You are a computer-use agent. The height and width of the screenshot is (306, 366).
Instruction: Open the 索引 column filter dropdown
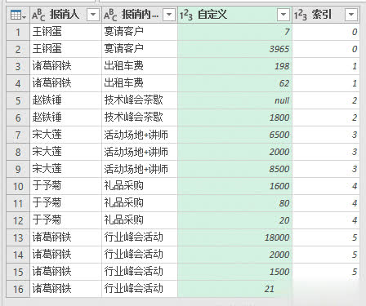pos(351,15)
